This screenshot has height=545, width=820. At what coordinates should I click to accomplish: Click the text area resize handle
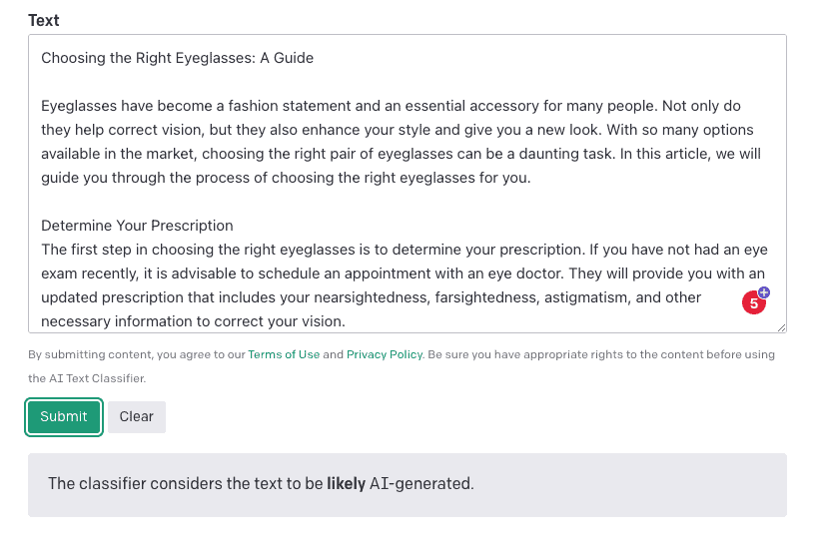tap(781, 327)
